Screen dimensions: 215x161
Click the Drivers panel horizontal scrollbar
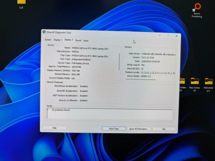pyautogui.click(x=141, y=79)
